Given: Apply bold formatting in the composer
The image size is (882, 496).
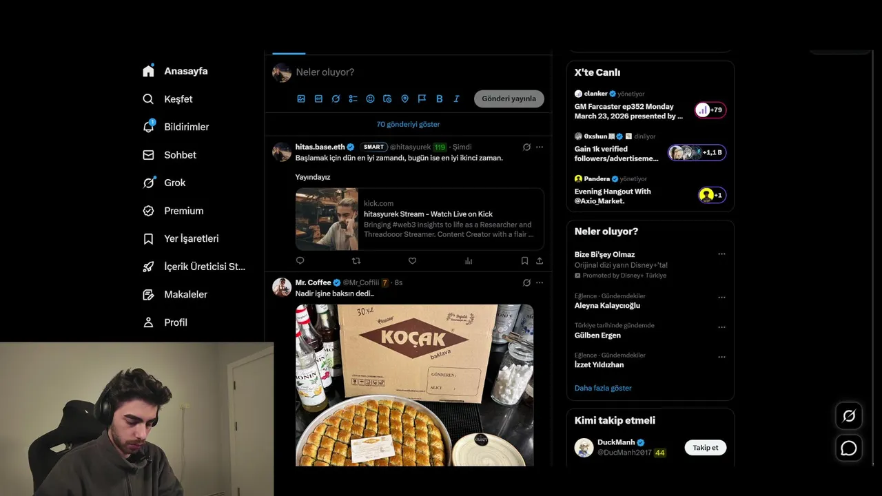Looking at the screenshot, I should [x=439, y=99].
